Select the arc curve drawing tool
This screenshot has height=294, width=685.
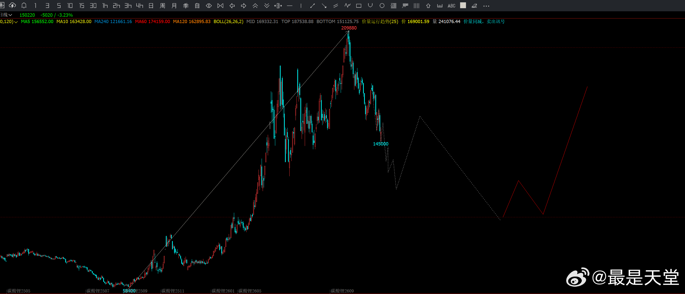370,5
